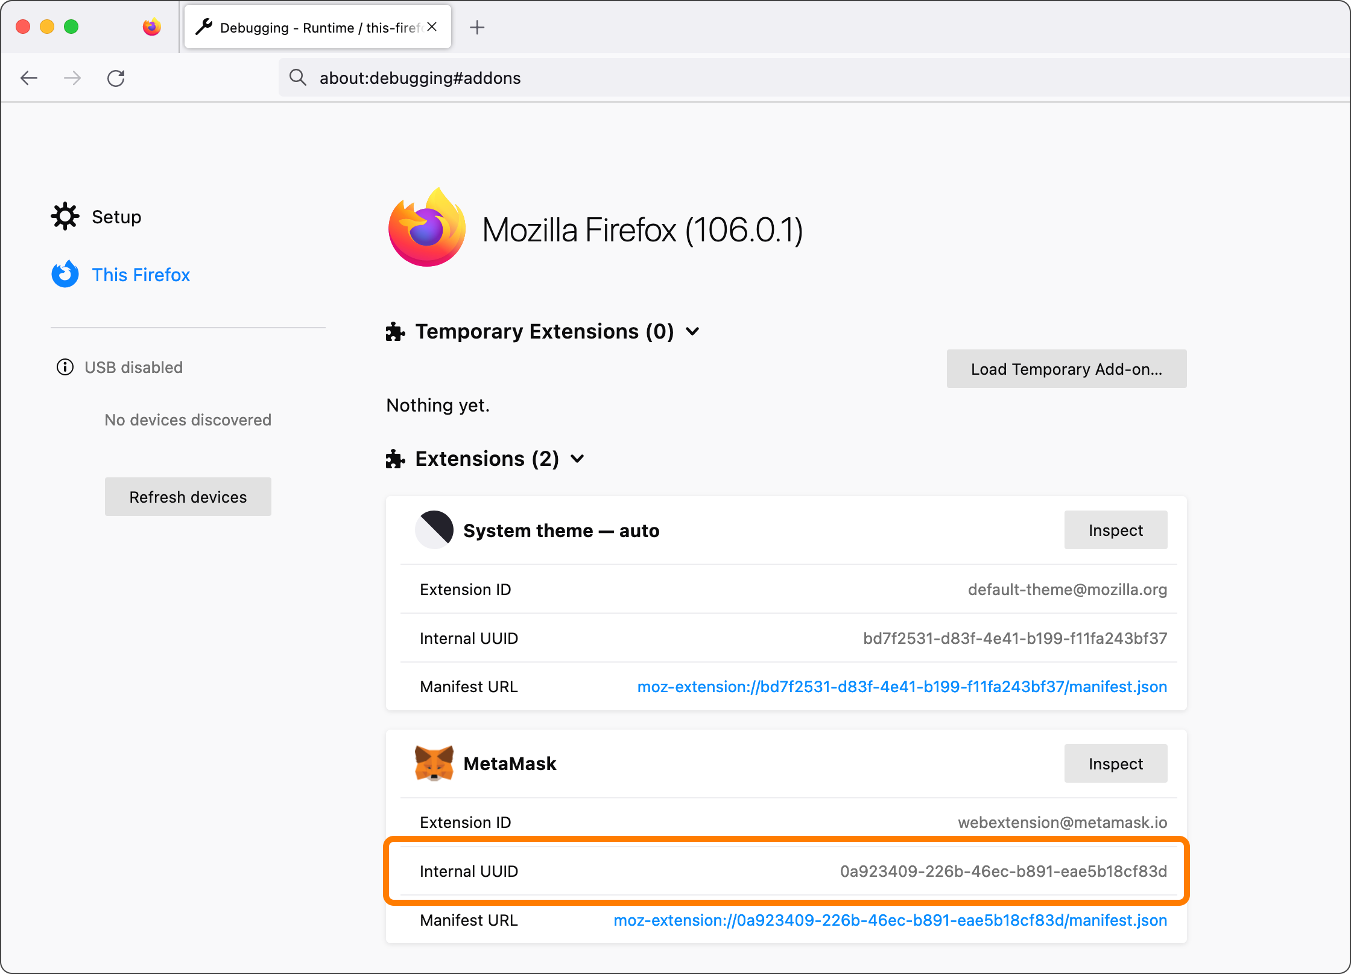Click webextension@metamask.io extension ID

click(1063, 823)
